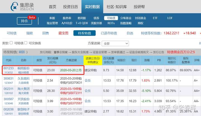This screenshot has height=116, width=201.
Task: Switch to the 已退市转债 sub-tab
Action: click(x=109, y=33)
